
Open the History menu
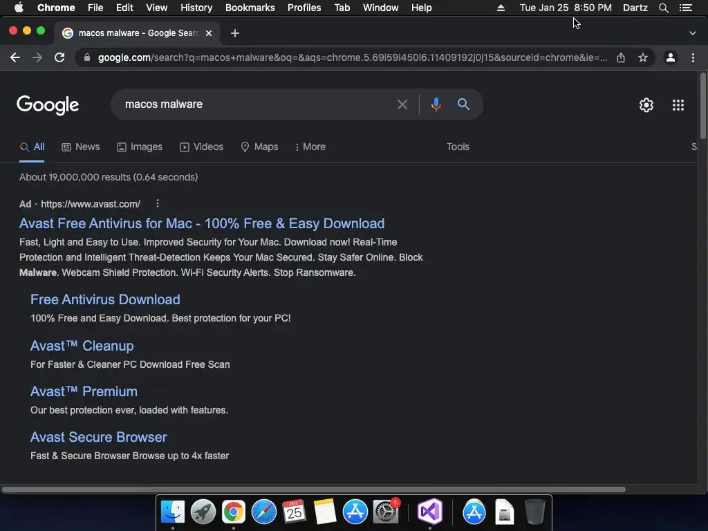196,8
